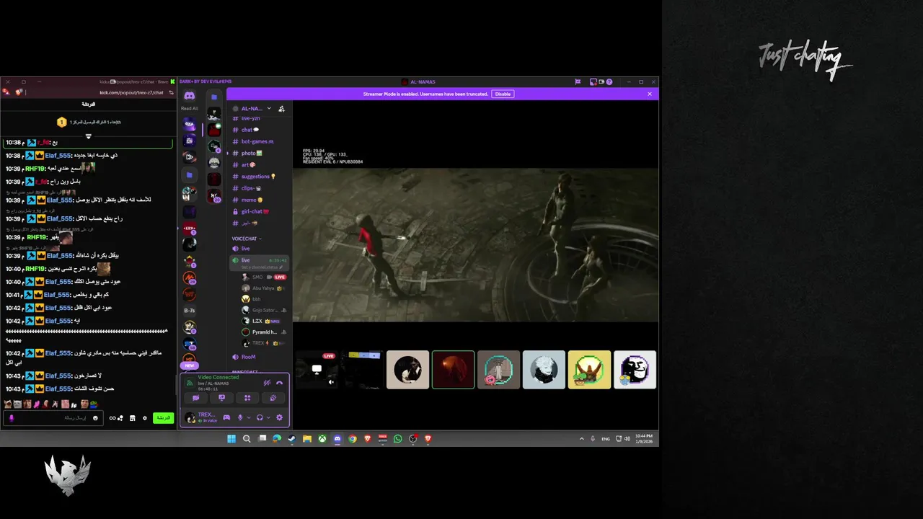This screenshot has height=519, width=923.
Task: Click ENG language indicator in tray
Action: [606, 438]
